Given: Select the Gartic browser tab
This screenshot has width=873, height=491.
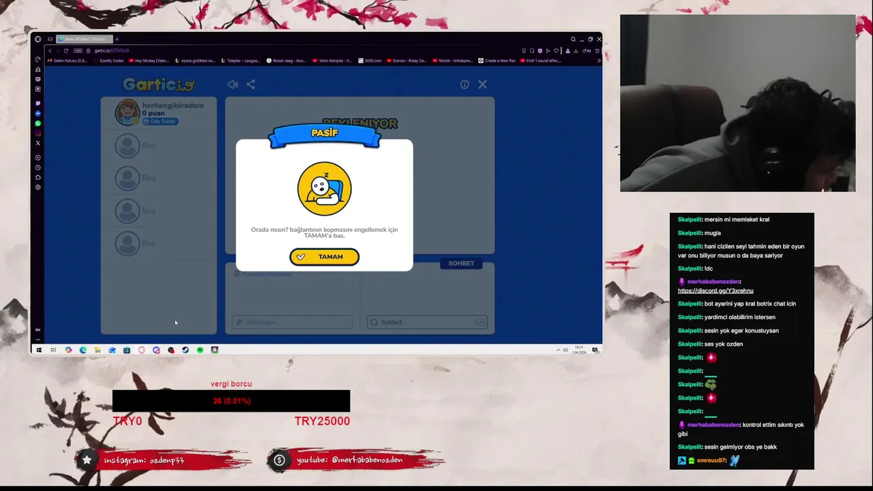Looking at the screenshot, I should click(x=85, y=39).
